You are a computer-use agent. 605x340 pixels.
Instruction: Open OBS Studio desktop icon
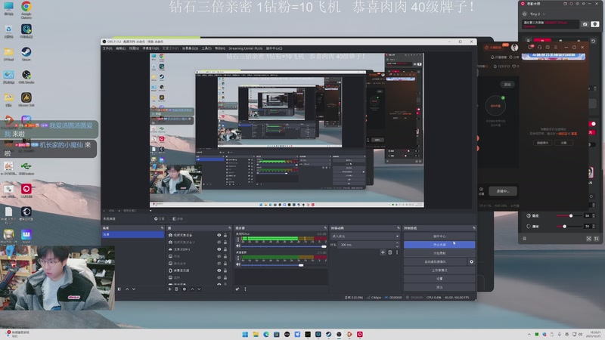[26, 77]
